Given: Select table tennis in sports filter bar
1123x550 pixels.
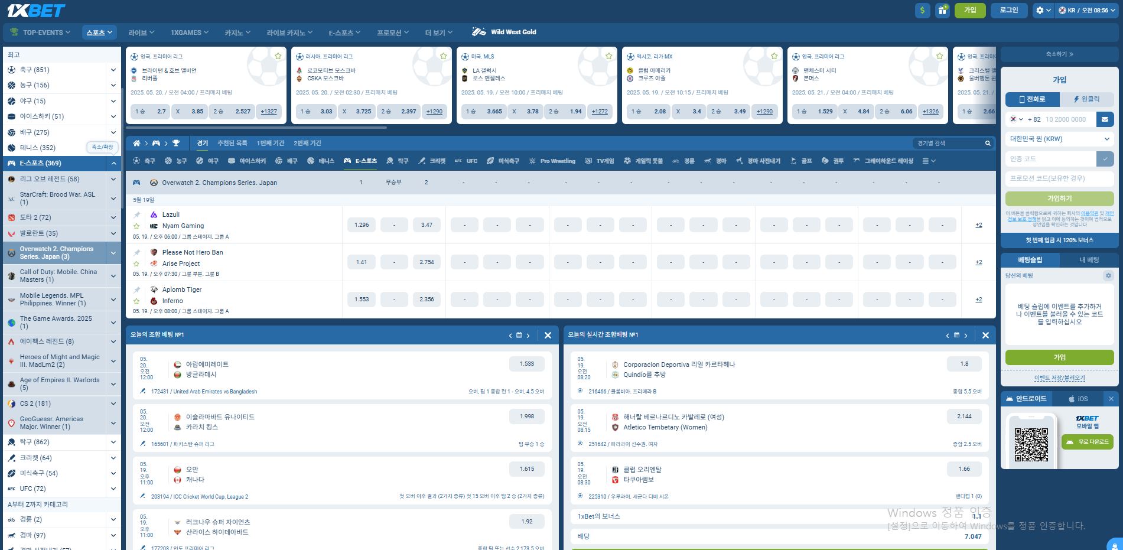Looking at the screenshot, I should tap(397, 161).
